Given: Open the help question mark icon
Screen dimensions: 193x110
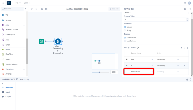Looking at the screenshot, I should point(185,3).
